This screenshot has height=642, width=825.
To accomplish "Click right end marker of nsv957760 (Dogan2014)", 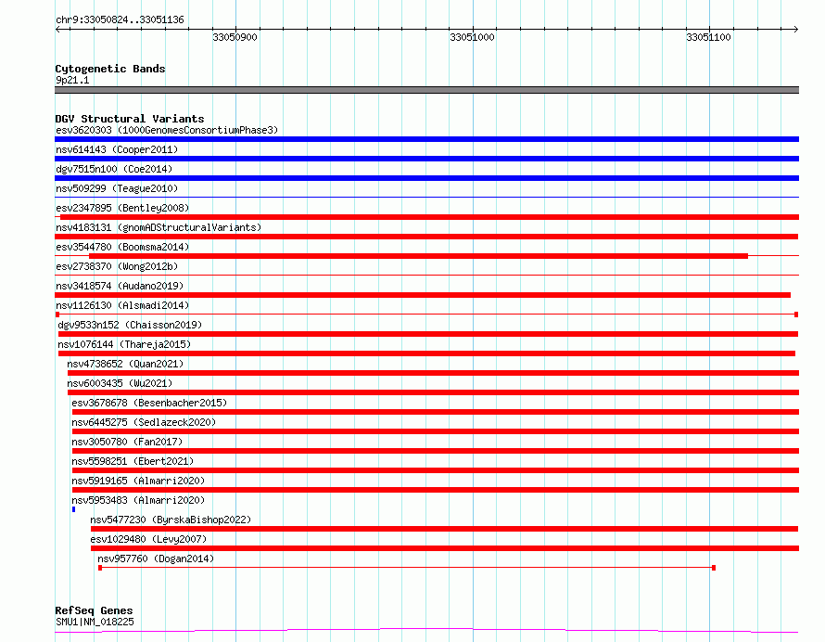I will [714, 568].
